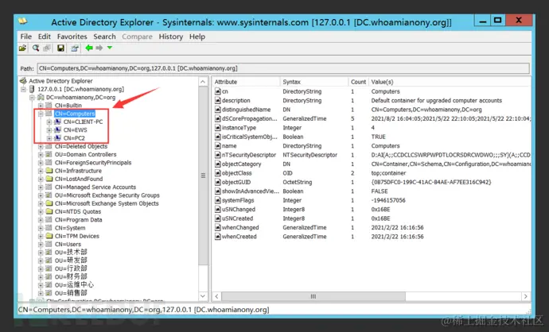549x332 pixels.
Task: Open the Help menu
Action: click(x=197, y=37)
